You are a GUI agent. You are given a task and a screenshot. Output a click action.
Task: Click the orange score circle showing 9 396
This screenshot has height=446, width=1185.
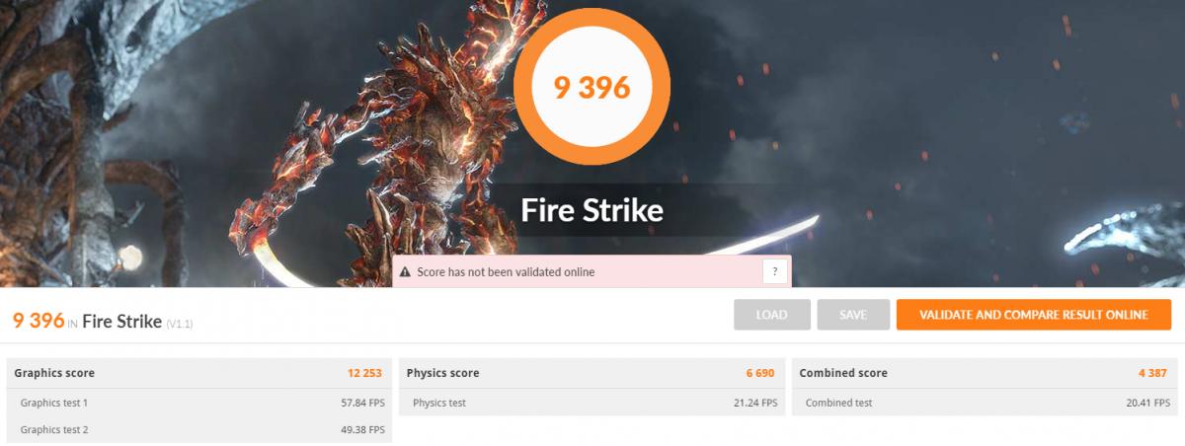point(592,87)
